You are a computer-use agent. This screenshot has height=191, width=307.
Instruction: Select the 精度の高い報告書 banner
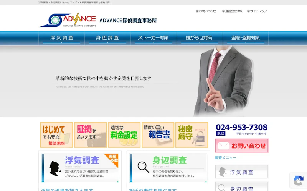click(158, 135)
